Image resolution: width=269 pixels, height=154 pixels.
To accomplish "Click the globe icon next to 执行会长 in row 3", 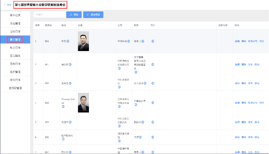I will (x=145, y=83).
